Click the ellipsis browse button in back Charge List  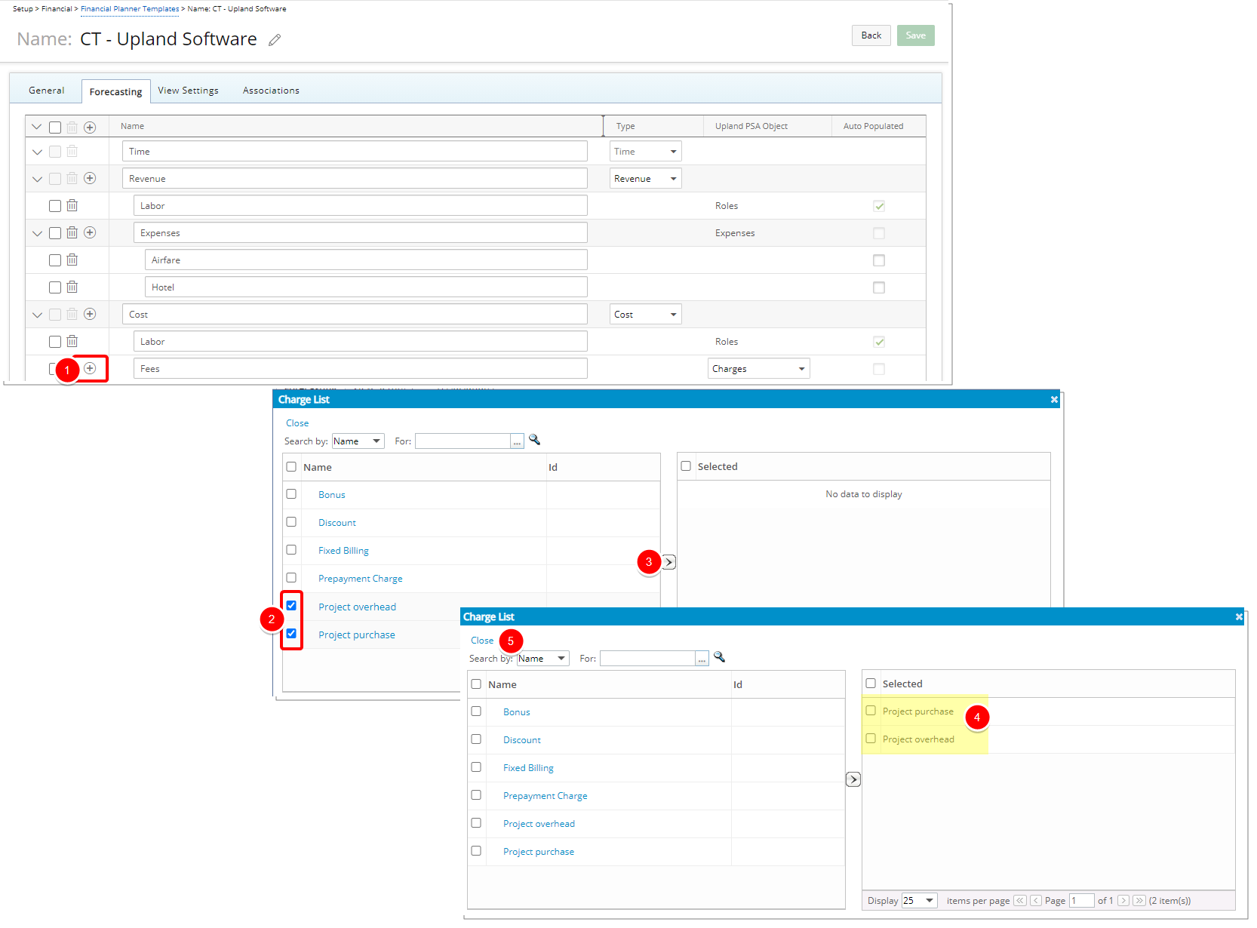pyautogui.click(x=517, y=441)
